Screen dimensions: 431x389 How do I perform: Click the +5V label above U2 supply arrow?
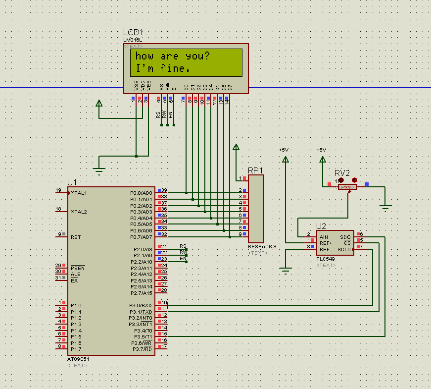click(x=284, y=150)
